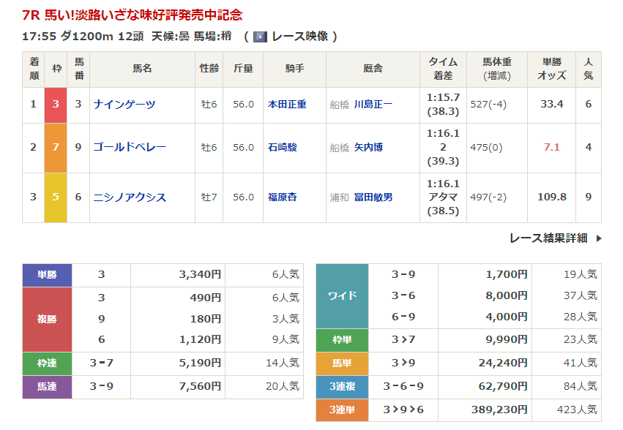Open trainer 矢内博 profile

(368, 147)
